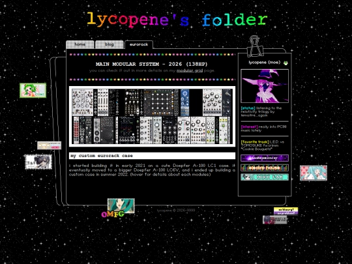Click the lycopene (moe) username
Viewport: 352px width, 264px height.
pyautogui.click(x=265, y=63)
